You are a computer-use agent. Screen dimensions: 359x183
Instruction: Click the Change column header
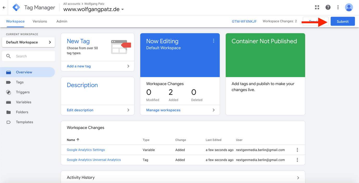[x=181, y=140]
